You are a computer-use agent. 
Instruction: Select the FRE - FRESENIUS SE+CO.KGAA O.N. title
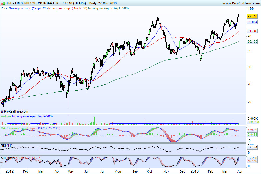click(33, 3)
